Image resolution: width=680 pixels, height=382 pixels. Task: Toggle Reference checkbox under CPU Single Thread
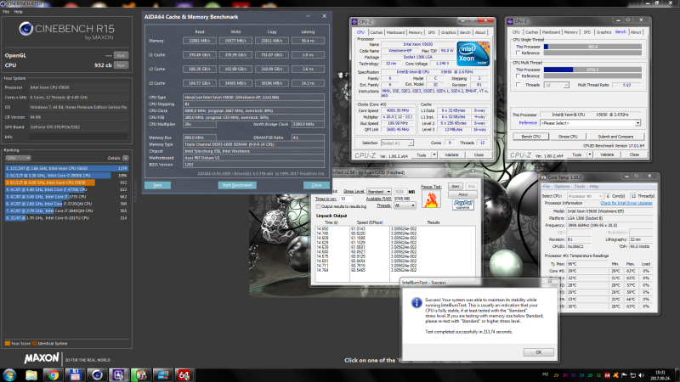[518, 53]
